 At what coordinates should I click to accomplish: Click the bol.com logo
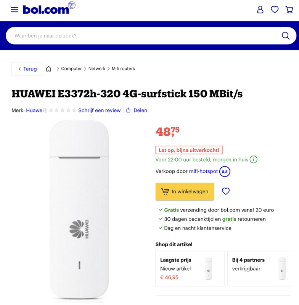pos(47,9)
